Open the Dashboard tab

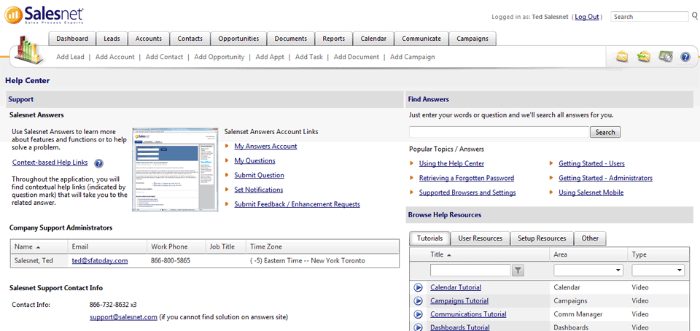pos(72,39)
